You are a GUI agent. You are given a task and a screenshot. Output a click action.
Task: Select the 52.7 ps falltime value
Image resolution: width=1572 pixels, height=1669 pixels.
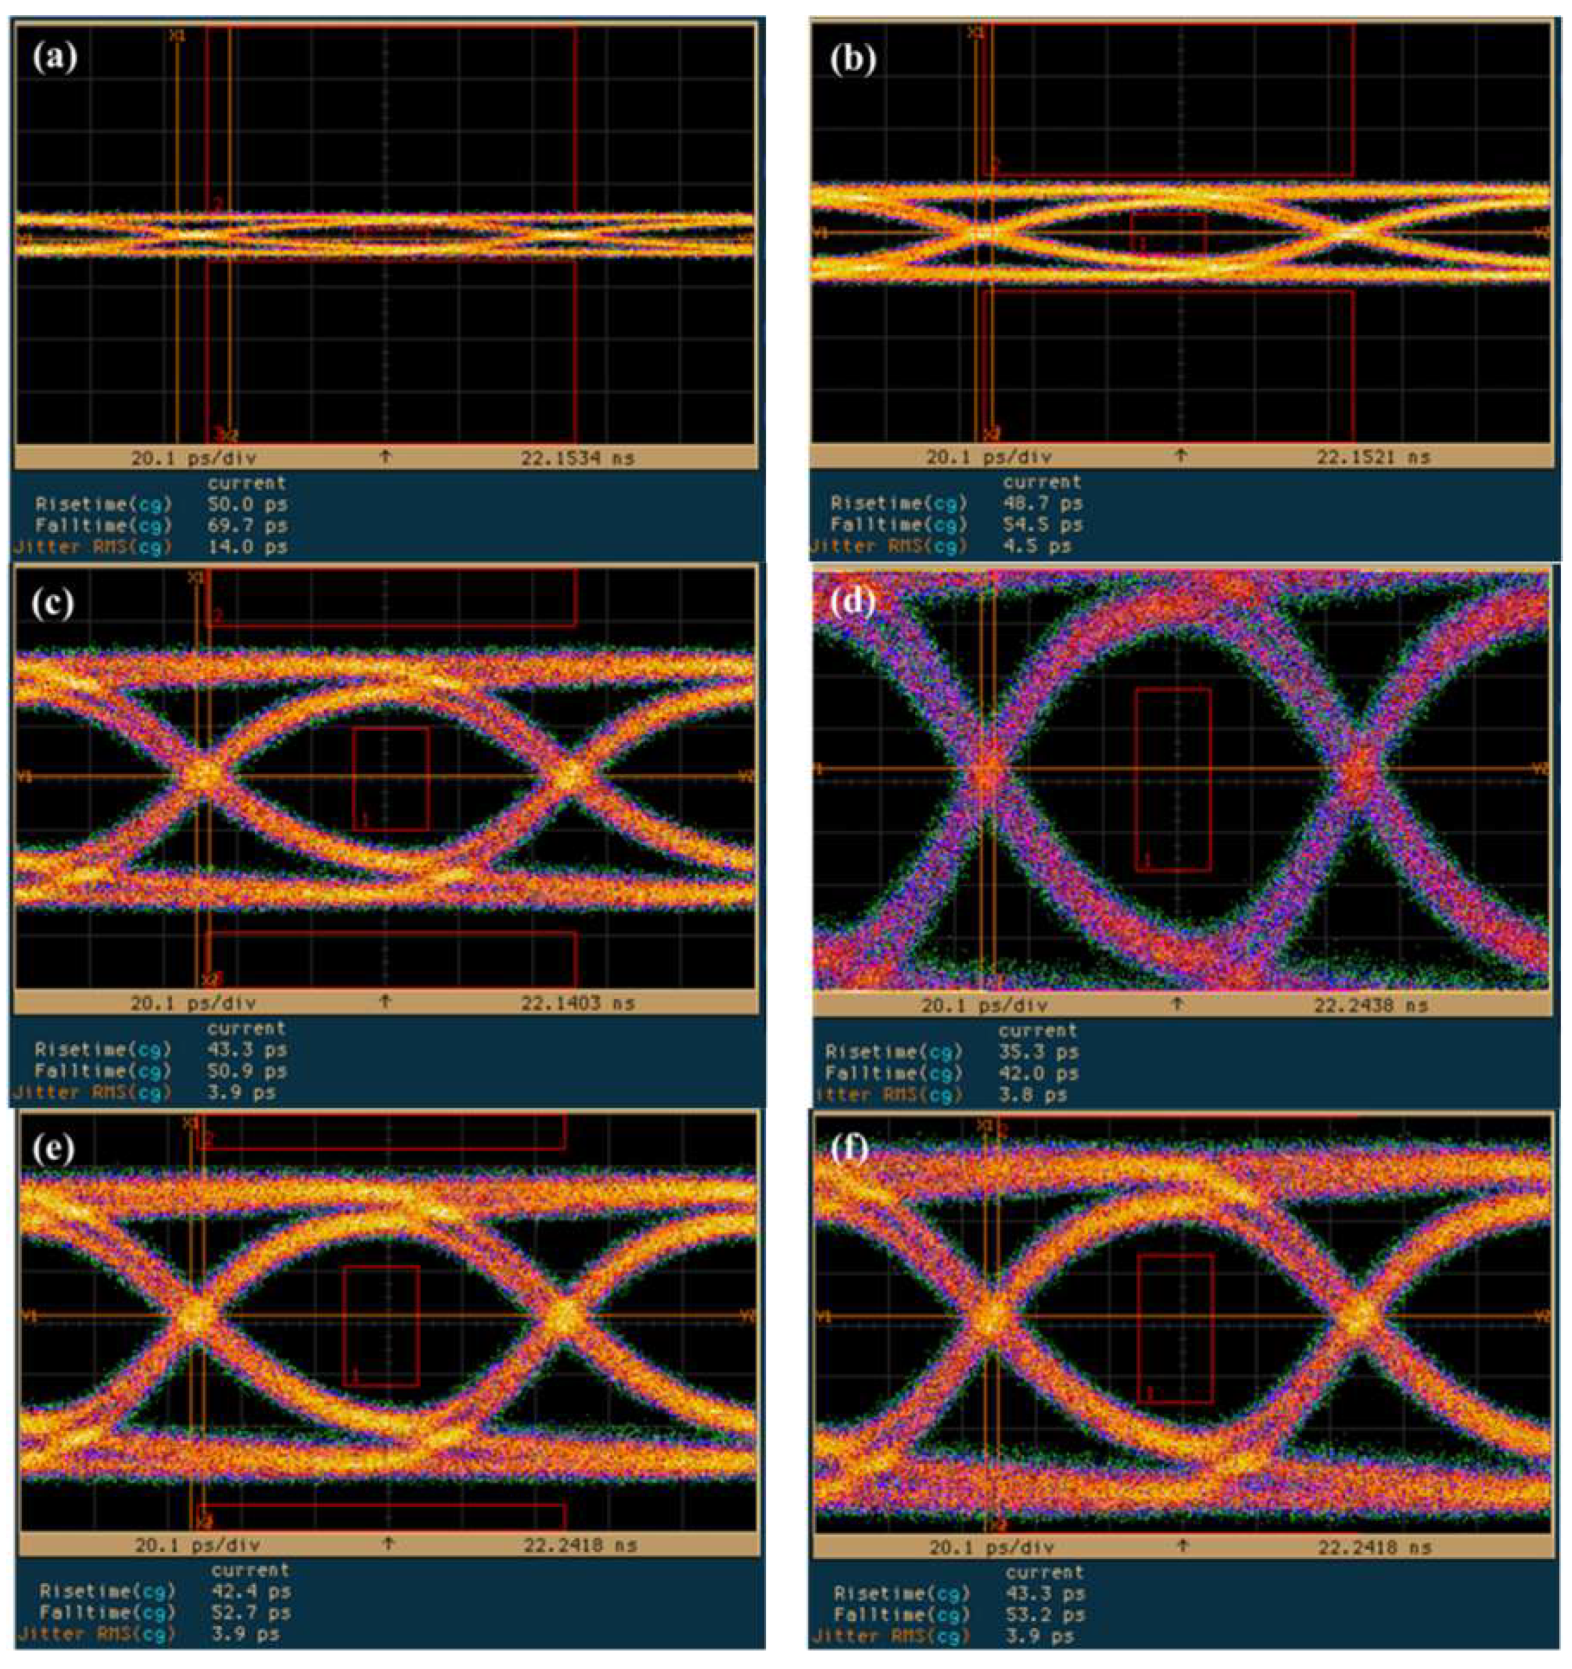250,1612
